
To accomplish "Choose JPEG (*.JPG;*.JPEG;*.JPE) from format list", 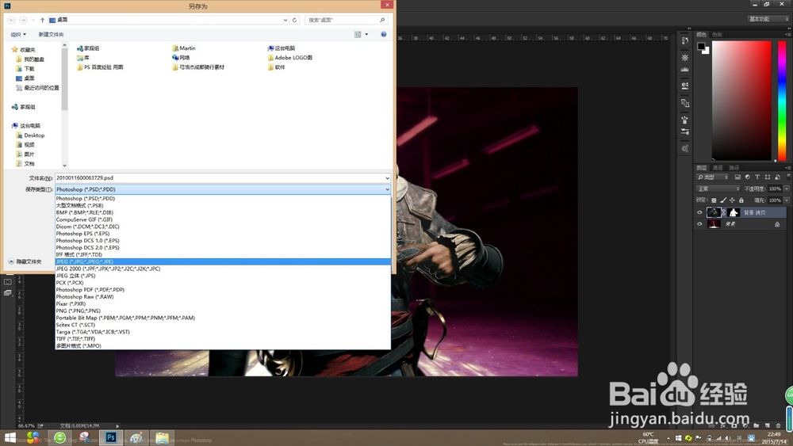I will 223,261.
